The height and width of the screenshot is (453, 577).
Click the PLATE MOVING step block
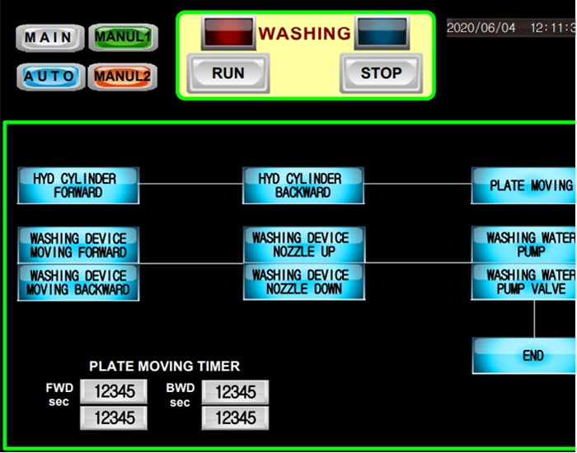524,185
